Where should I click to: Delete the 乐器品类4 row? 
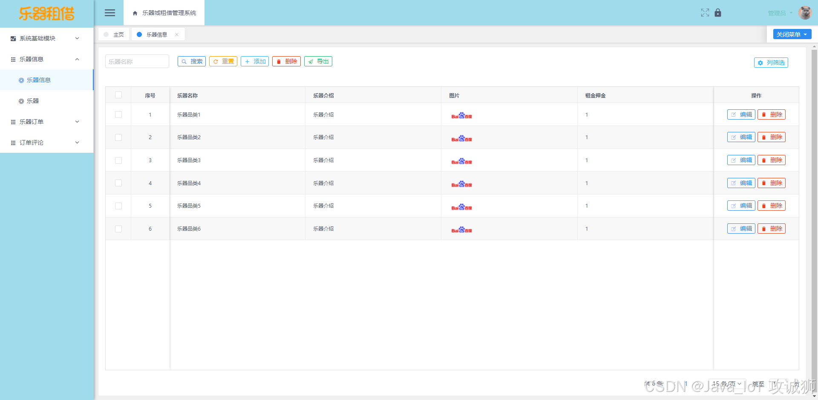coord(772,183)
